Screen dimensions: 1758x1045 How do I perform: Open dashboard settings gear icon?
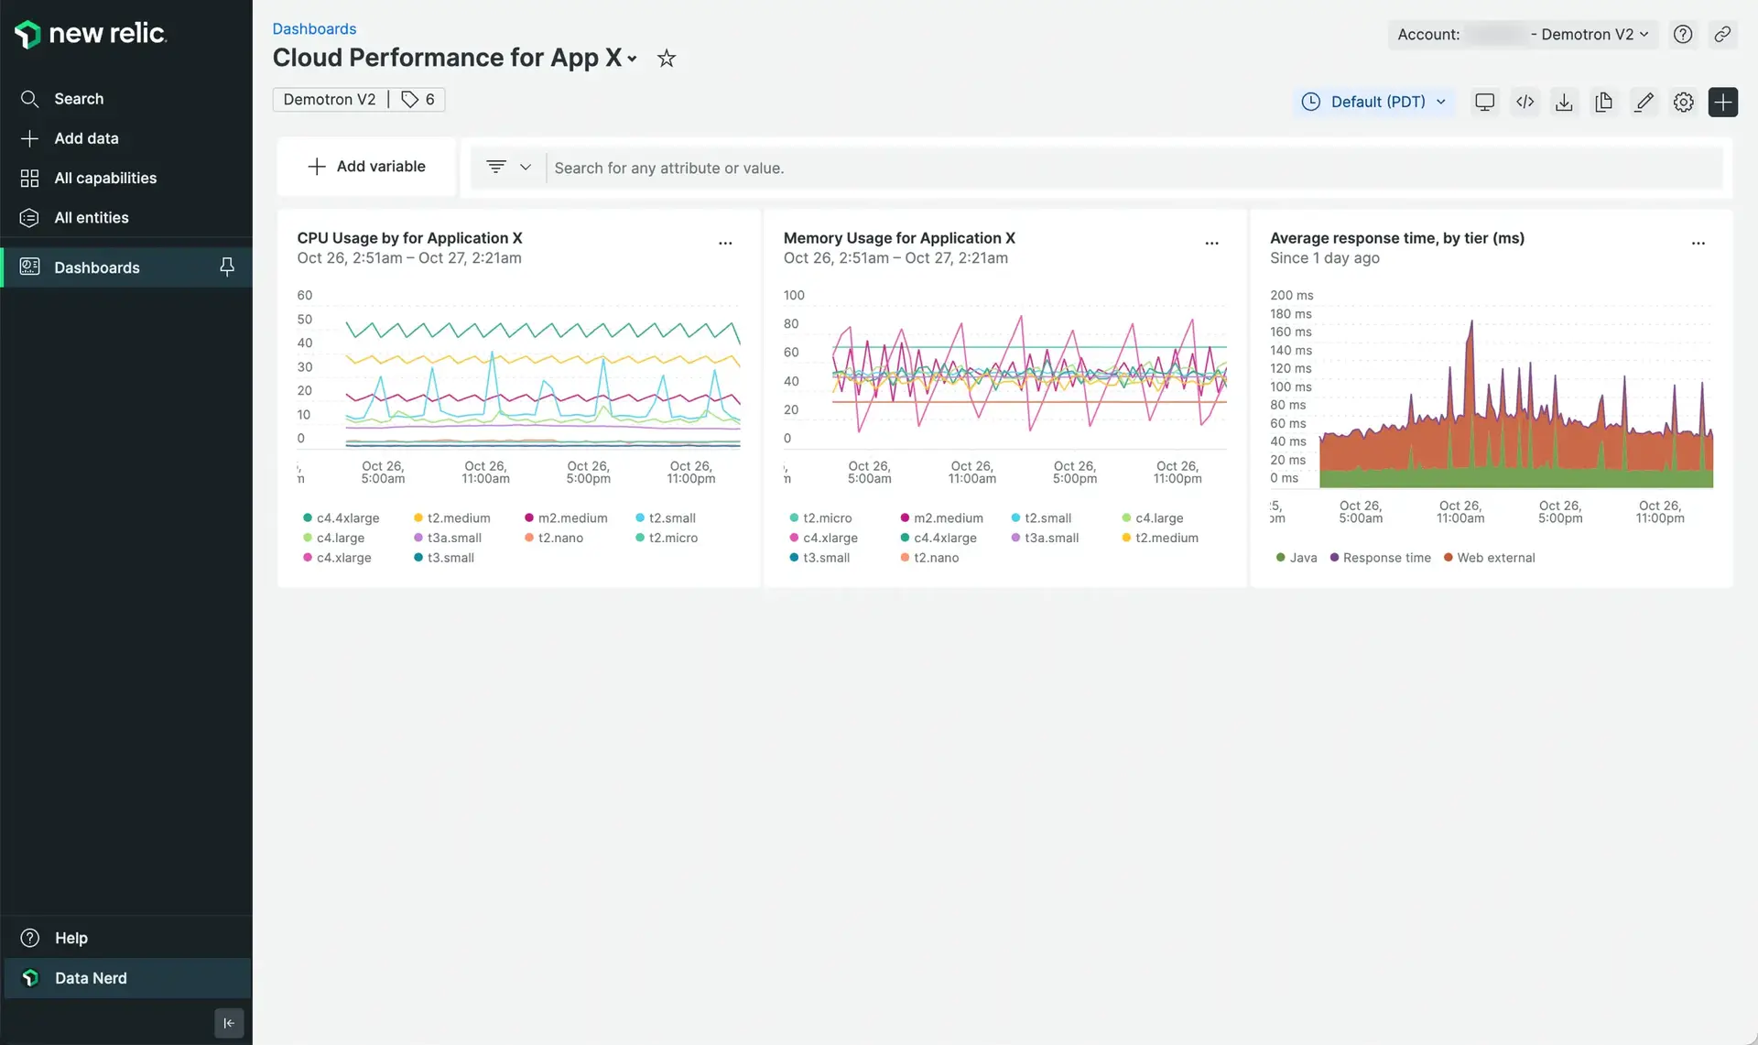point(1683,102)
